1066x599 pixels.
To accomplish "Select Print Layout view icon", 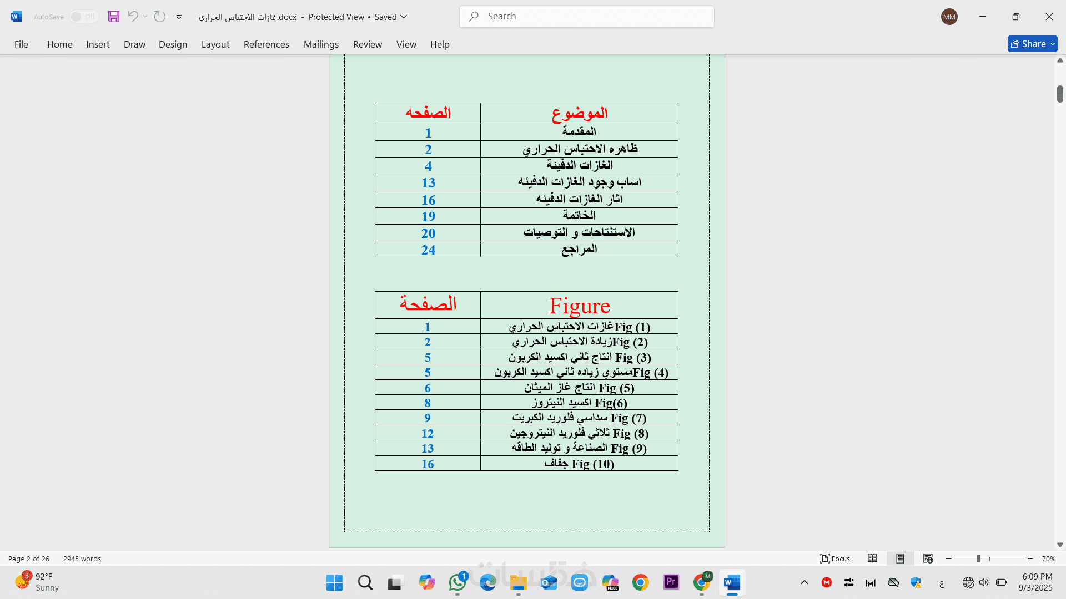I will (900, 559).
